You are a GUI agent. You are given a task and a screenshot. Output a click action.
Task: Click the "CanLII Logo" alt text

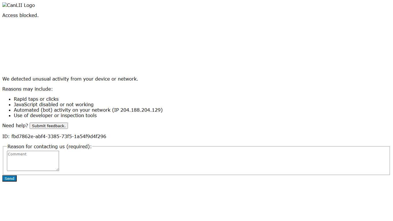coord(21,5)
